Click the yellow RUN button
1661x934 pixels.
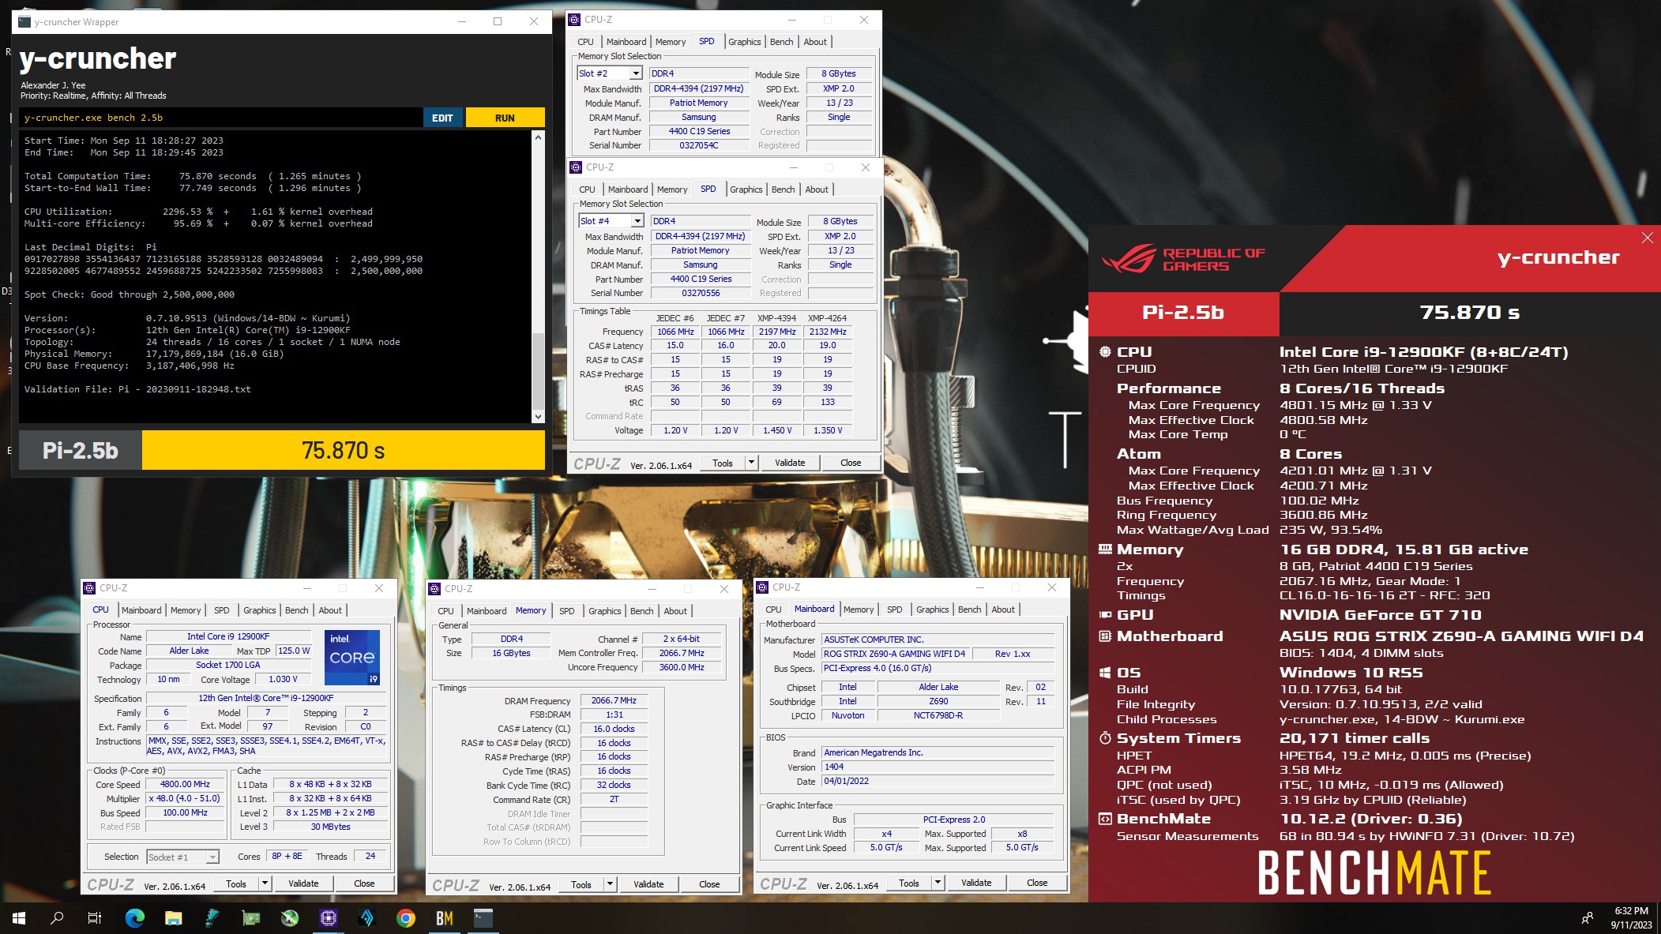coord(505,118)
